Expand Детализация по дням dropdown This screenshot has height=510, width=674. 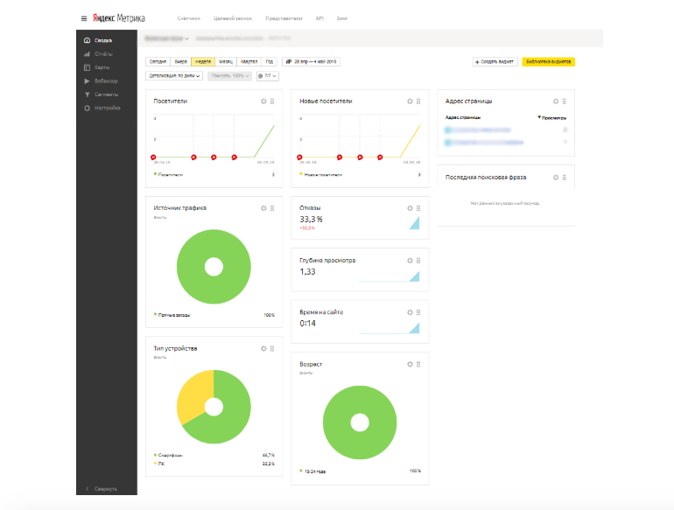pyautogui.click(x=175, y=76)
